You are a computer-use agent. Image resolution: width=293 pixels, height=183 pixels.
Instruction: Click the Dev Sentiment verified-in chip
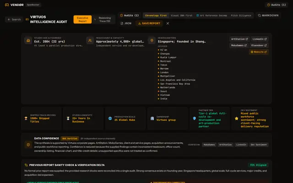click(259, 145)
